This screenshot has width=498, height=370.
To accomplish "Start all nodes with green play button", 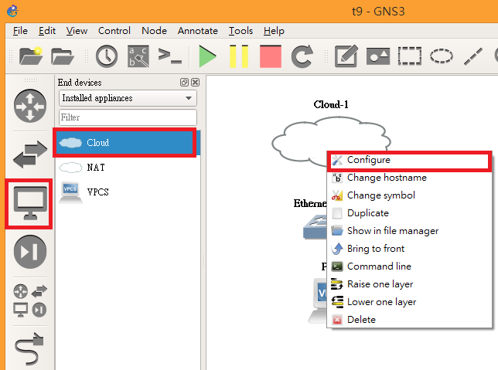I will [207, 56].
